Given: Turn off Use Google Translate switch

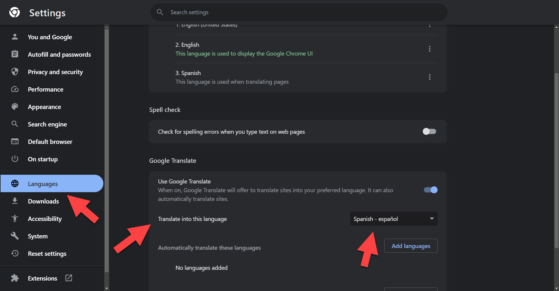Looking at the screenshot, I should click(431, 190).
